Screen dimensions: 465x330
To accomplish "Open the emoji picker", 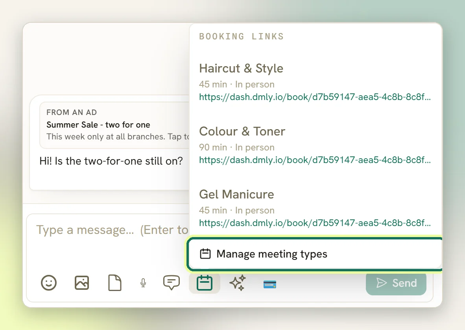I will tap(49, 283).
